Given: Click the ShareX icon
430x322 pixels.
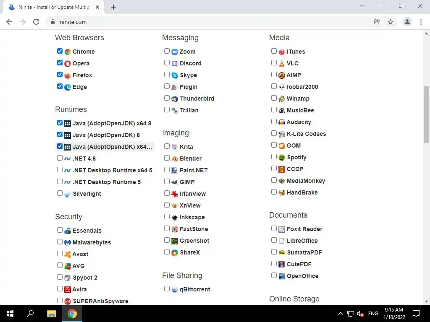Looking at the screenshot, I should tap(175, 253).
